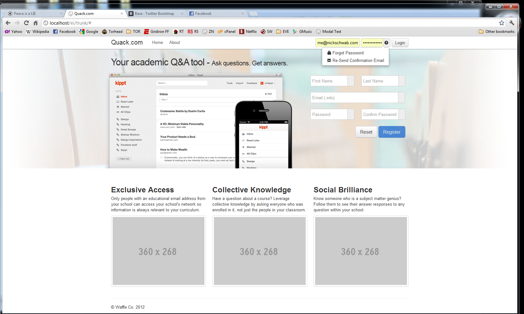Click the browser back arrow
Screen dimensions: 524x314
click(x=8, y=23)
